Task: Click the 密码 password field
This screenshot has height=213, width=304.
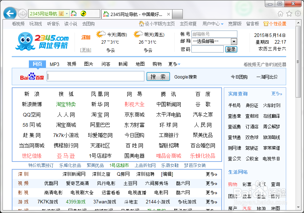Action: point(207,49)
